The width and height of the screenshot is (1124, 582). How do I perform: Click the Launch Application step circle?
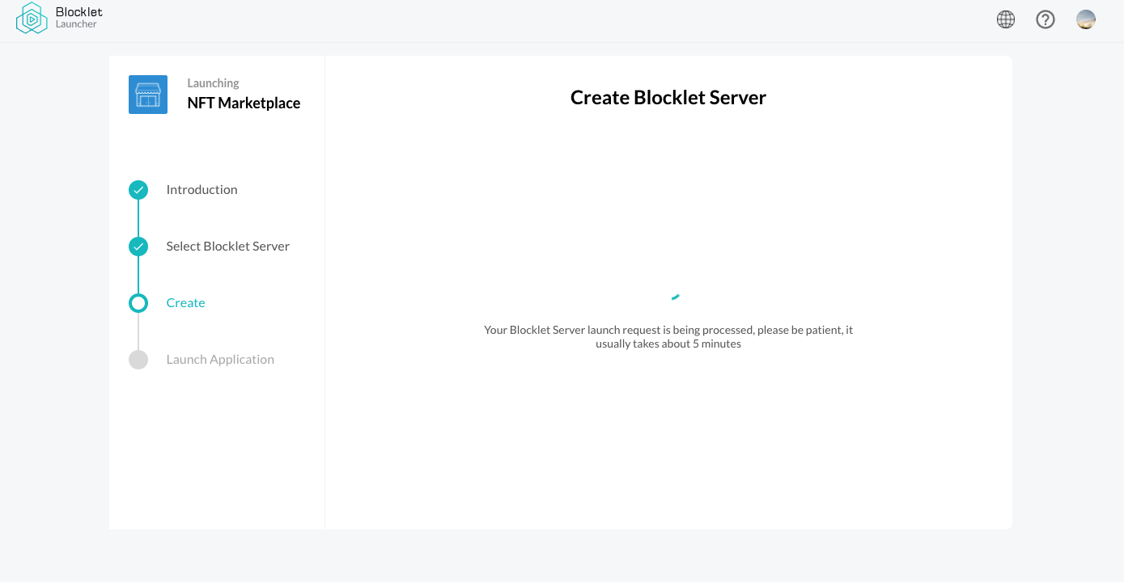tap(138, 359)
